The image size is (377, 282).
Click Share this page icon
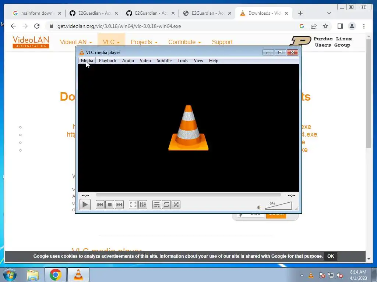tap(314, 26)
